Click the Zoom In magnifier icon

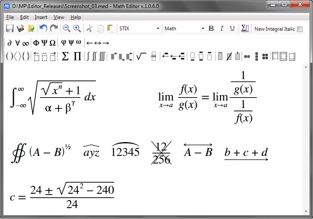(x=77, y=29)
